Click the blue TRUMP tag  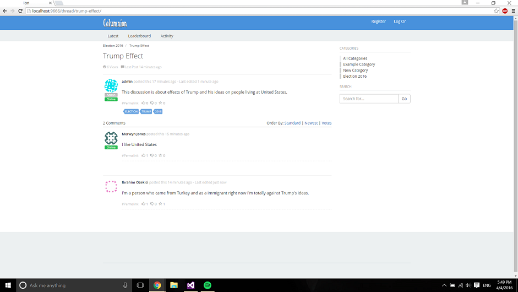(x=146, y=111)
